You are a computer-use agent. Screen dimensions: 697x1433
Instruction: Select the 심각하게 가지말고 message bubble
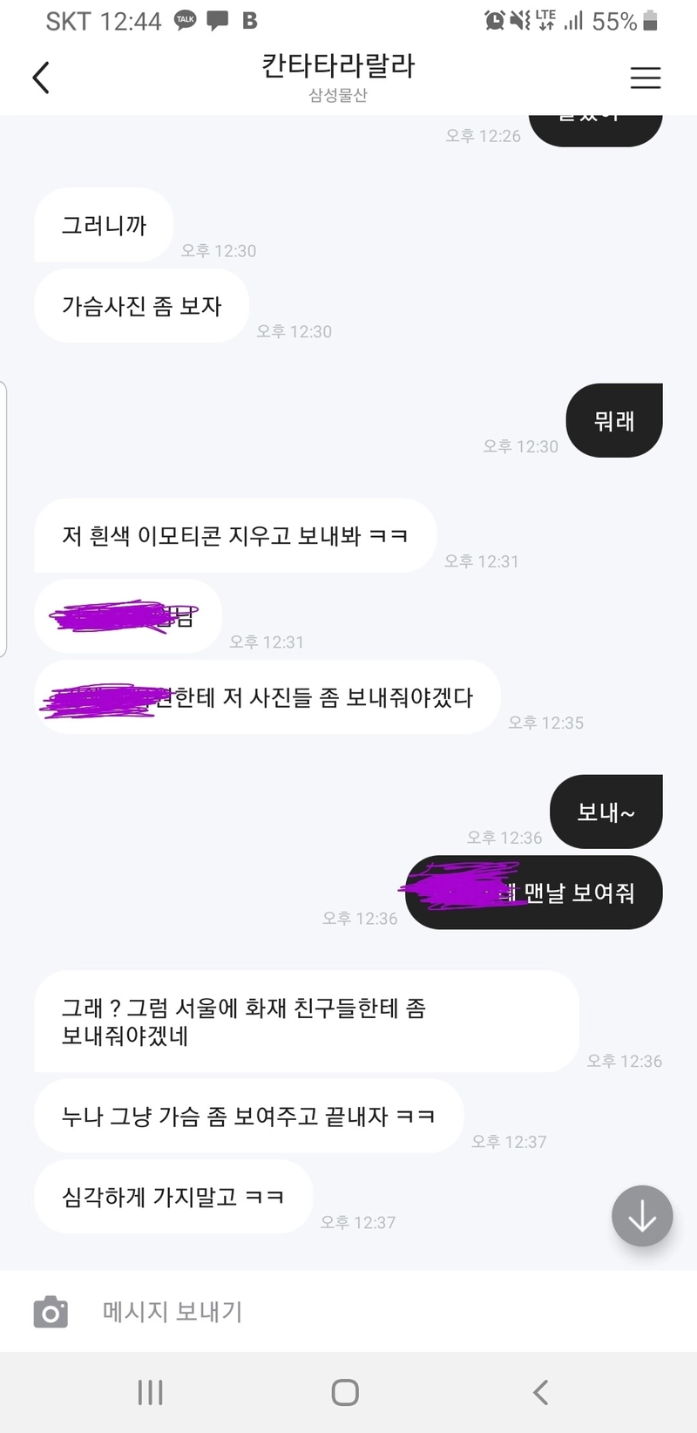pos(173,1197)
